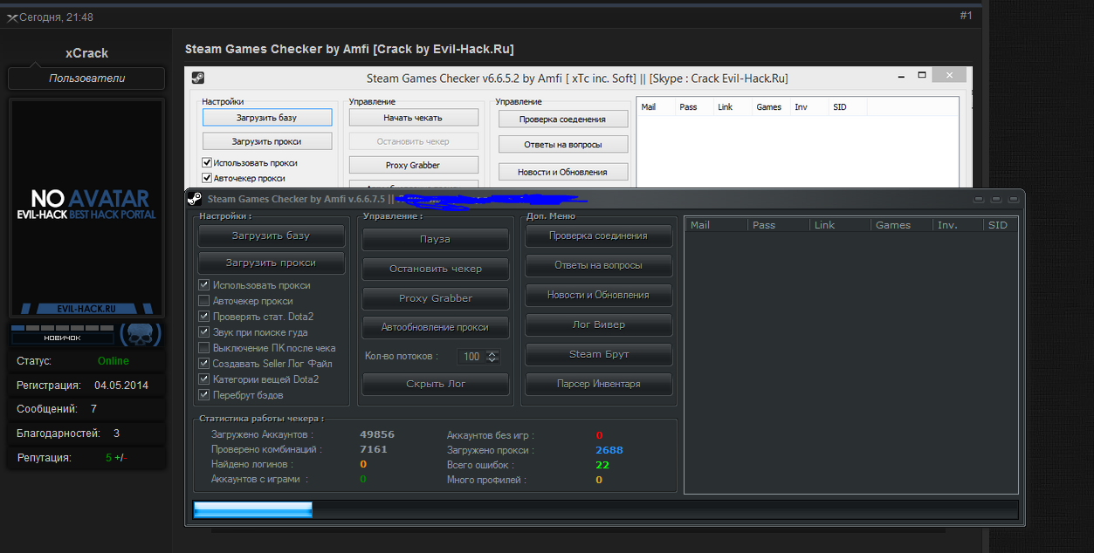This screenshot has height=553, width=1094.
Task: Click Загрузить базу in the white back window
Action: [x=267, y=117]
